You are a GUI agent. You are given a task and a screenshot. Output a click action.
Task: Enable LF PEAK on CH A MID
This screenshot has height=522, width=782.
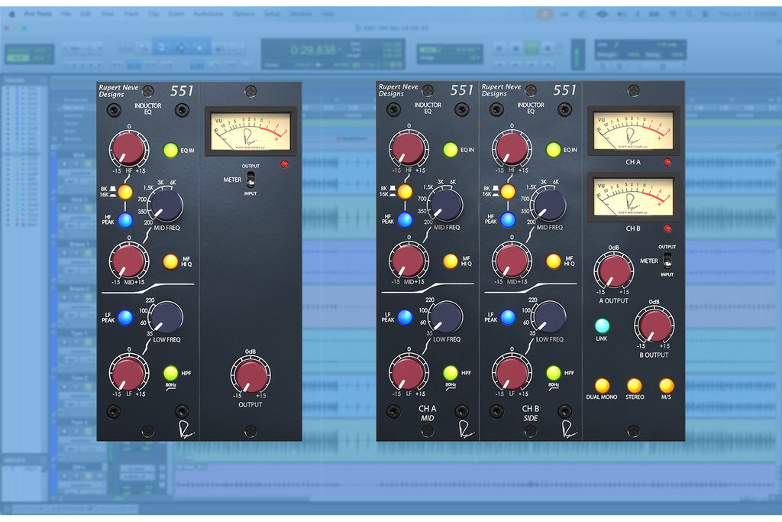coord(405,316)
